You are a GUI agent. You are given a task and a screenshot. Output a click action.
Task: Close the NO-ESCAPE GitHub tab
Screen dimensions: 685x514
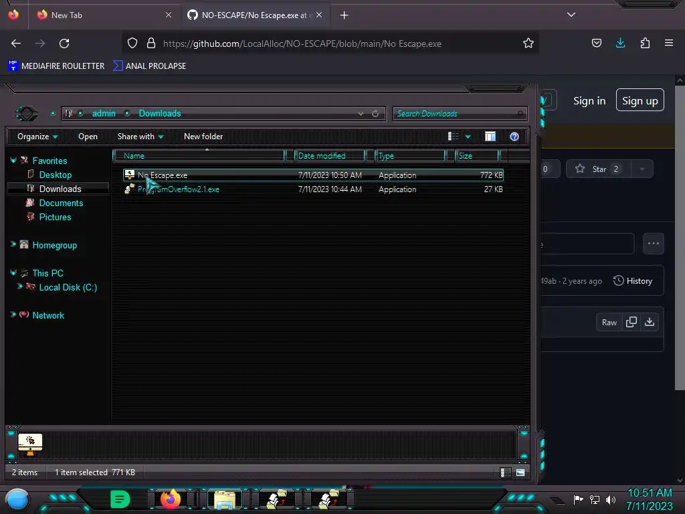[x=319, y=15]
